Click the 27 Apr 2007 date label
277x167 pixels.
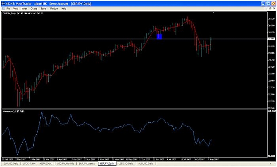point(90,159)
